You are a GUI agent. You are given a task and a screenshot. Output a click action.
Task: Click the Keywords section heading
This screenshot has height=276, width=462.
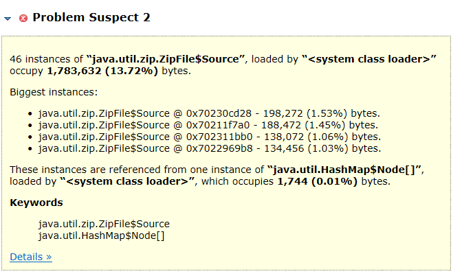pyautogui.click(x=36, y=203)
